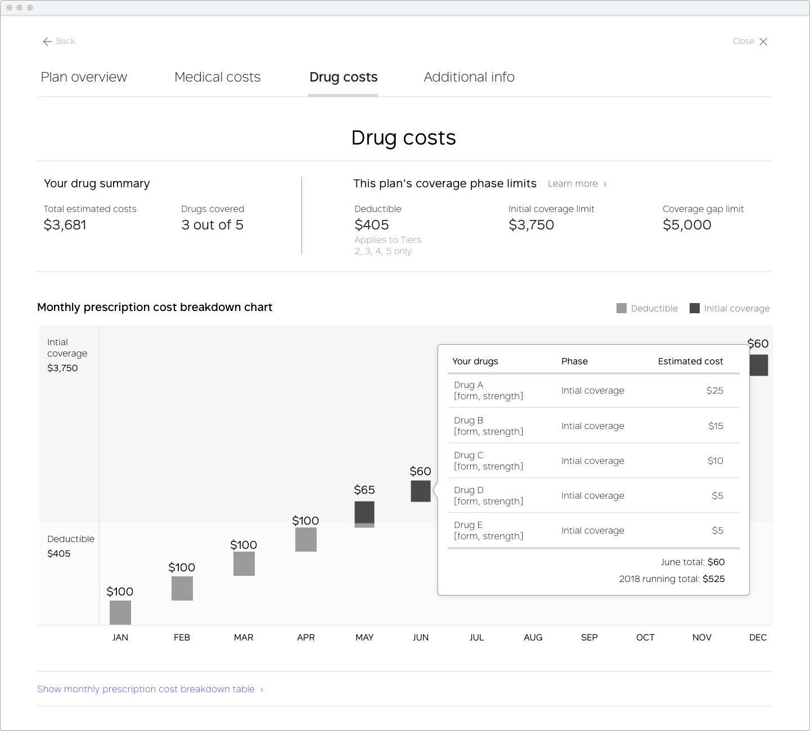Viewport: 810px width, 731px height.
Task: Click Drug B's $15 estimated cost
Action: 716,426
